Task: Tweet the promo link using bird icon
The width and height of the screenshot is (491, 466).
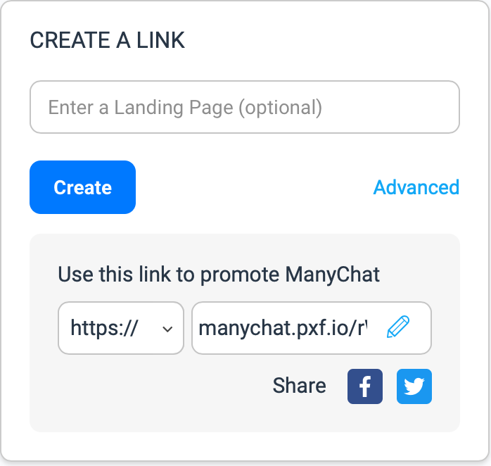Action: tap(414, 386)
